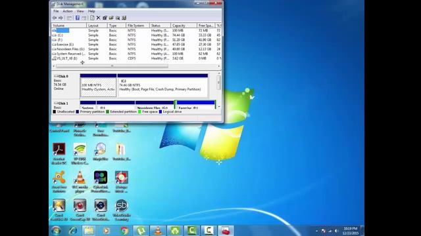Select the 100 MB NTFS partition on Disk 0
This screenshot has height=236, width=421.
[98, 85]
